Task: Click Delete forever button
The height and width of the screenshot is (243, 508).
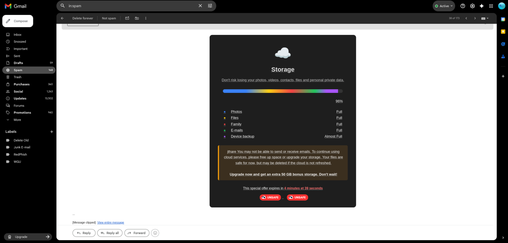Action: tap(83, 18)
